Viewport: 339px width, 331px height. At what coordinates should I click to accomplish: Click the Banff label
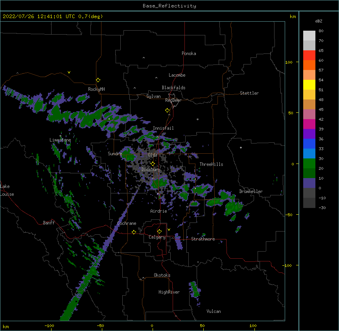[49, 223]
